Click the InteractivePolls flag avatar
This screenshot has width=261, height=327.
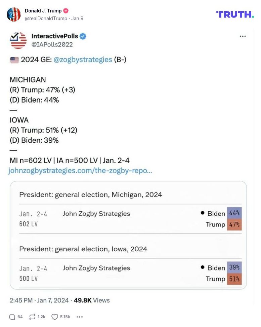point(18,40)
